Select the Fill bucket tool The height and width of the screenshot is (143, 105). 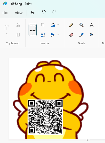(x=81, y=25)
